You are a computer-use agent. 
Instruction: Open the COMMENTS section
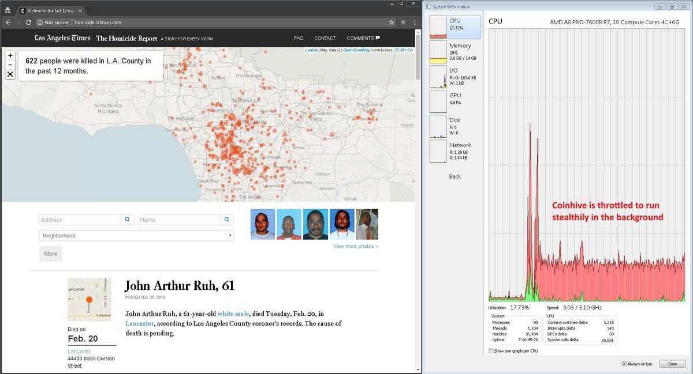coord(363,38)
